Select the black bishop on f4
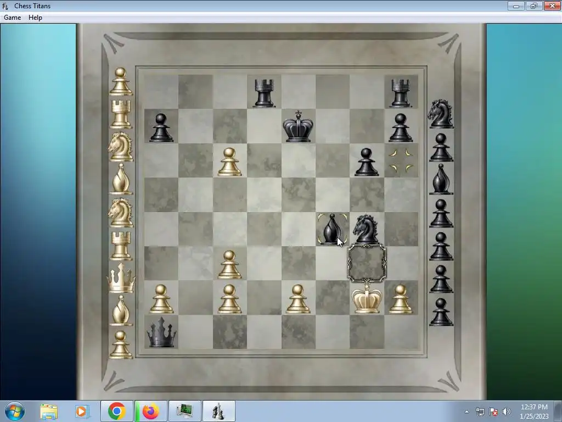 pyautogui.click(x=332, y=229)
